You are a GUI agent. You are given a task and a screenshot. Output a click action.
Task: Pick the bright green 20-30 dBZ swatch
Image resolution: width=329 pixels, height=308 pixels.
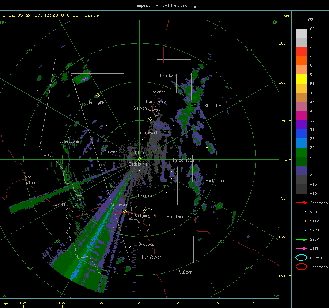click(301, 152)
